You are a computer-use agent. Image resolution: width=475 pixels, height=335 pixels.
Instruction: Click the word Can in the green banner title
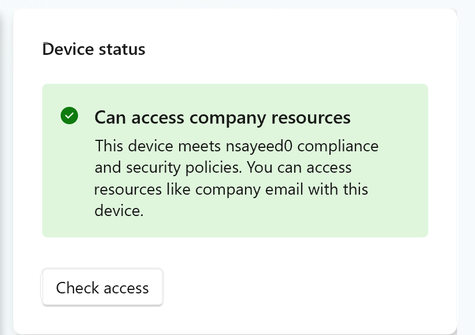(110, 118)
